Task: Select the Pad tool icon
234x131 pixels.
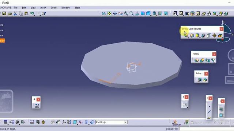Action: coord(175,13)
